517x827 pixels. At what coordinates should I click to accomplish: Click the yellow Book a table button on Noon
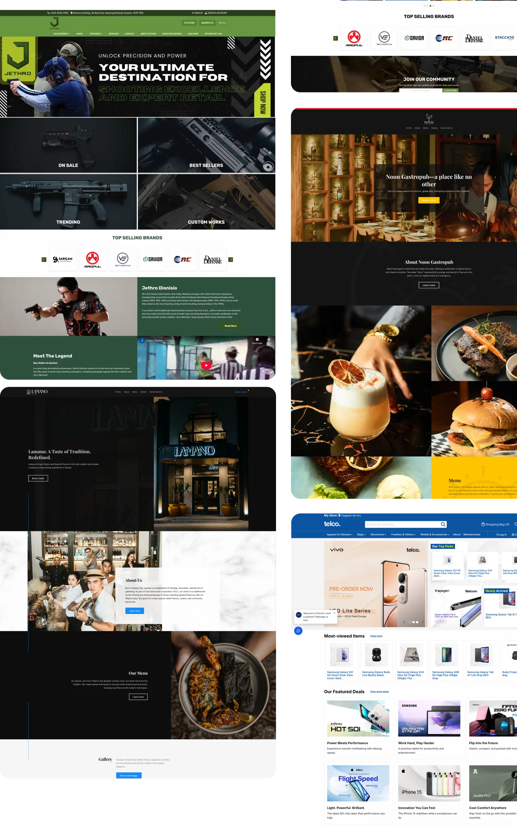click(429, 200)
